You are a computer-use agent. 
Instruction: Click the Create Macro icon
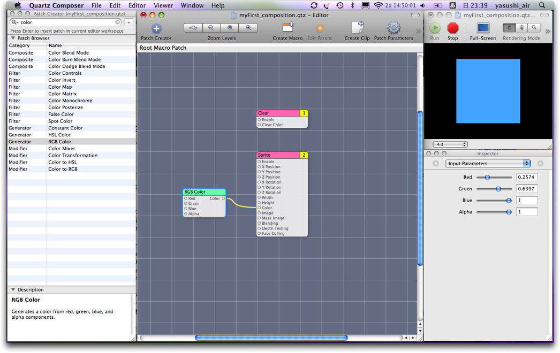pyautogui.click(x=287, y=28)
